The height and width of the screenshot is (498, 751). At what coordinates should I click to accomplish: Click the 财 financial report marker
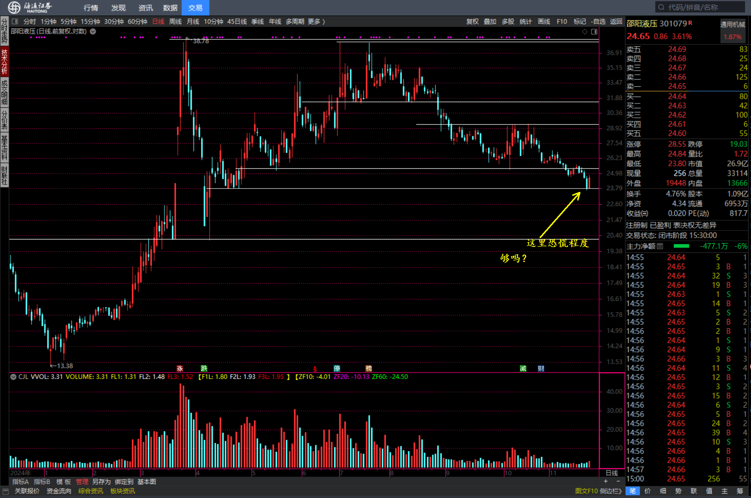[541, 368]
